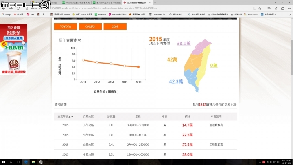Click the Edge icon on taskbar
This screenshot has width=293, height=165.
pos(26,162)
